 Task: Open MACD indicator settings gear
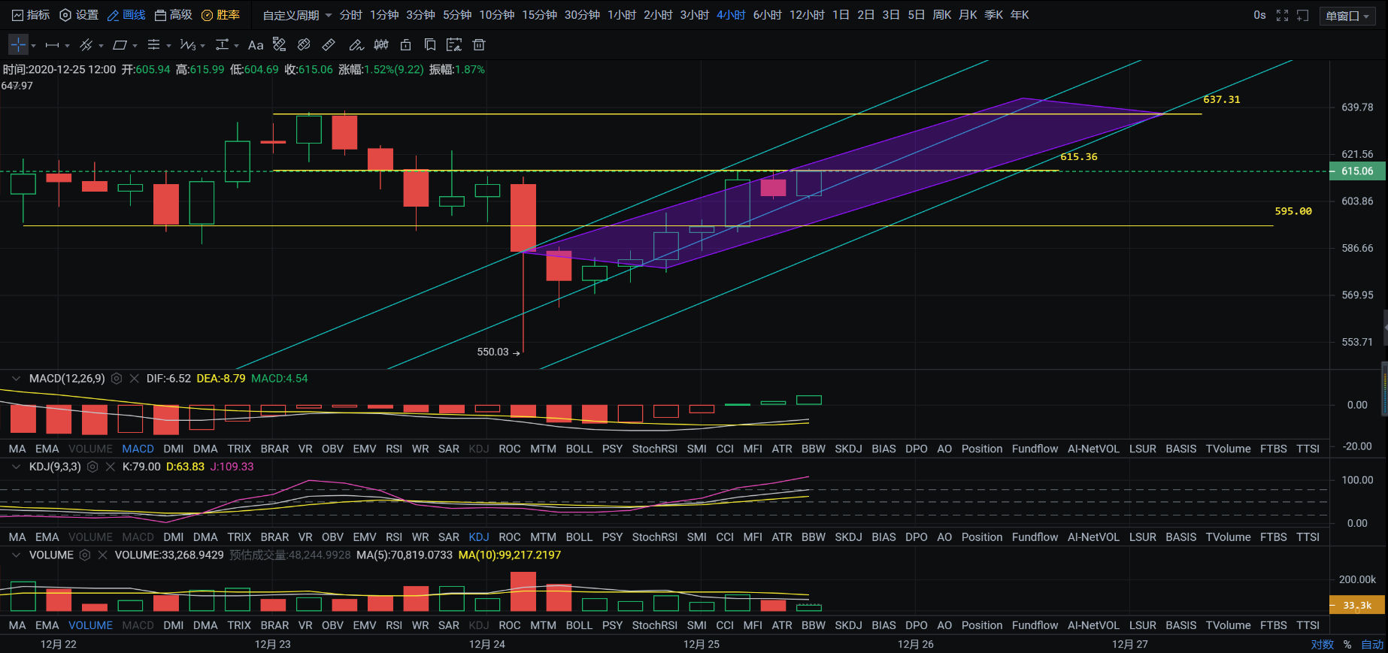(x=117, y=379)
